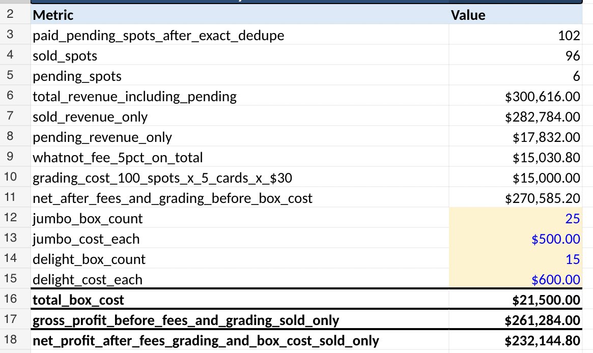Select value $270,585.20
593x353 pixels.
click(516, 198)
